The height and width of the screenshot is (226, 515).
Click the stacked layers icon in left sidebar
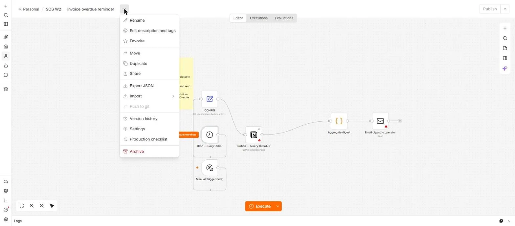[6, 89]
